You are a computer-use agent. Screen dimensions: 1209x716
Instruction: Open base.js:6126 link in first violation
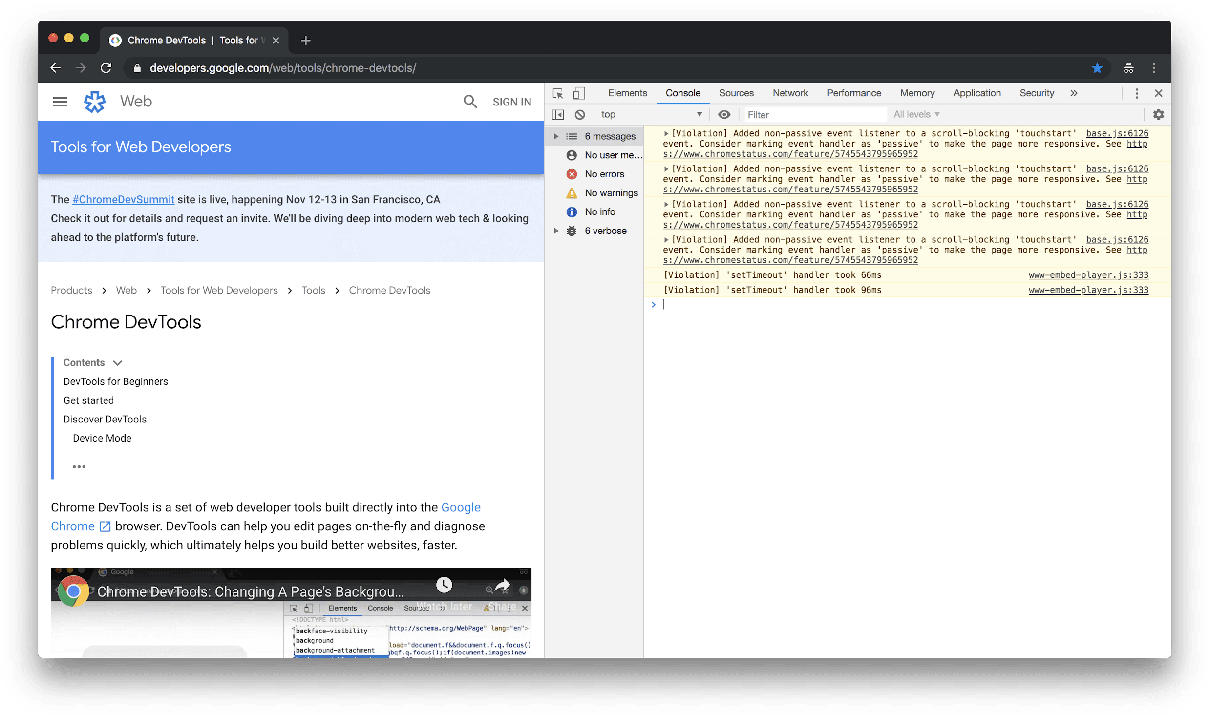pyautogui.click(x=1117, y=133)
